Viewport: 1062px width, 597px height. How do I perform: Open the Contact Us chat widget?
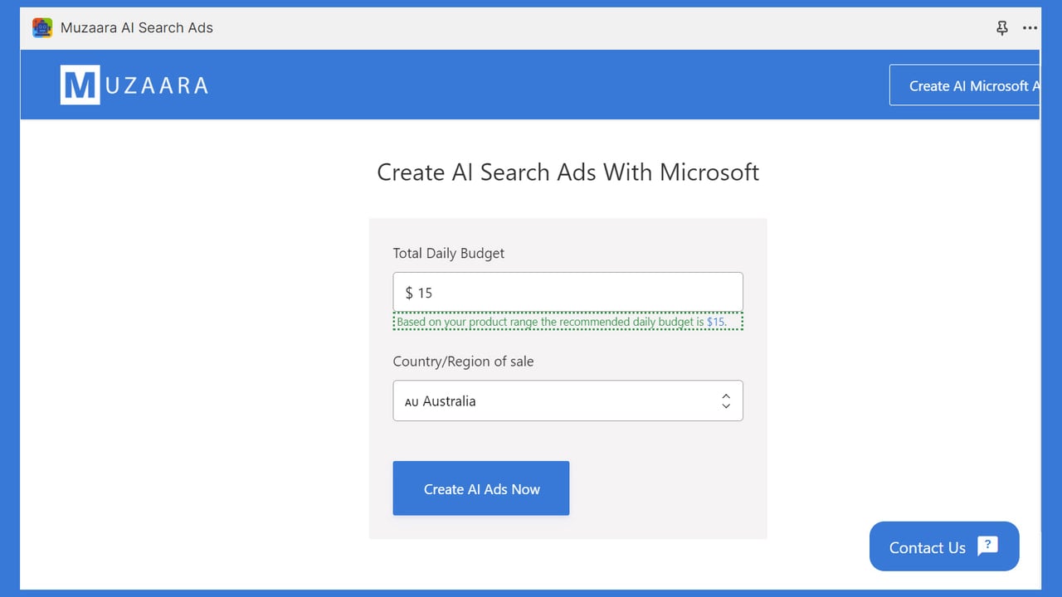pos(944,546)
